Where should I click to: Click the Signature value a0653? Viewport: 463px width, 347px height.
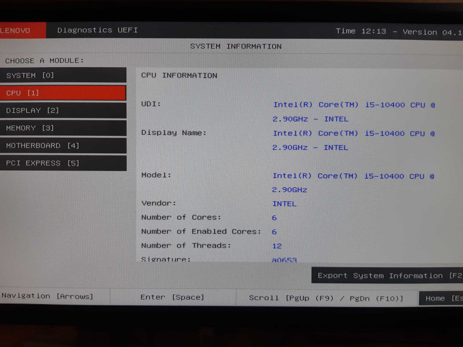[x=284, y=260]
